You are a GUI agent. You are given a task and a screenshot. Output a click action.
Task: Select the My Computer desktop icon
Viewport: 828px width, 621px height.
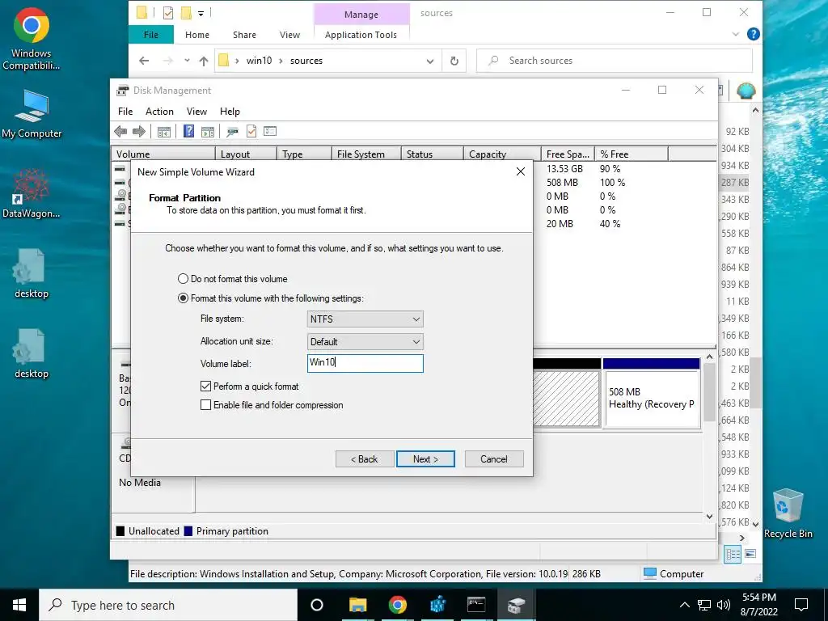coord(32,114)
